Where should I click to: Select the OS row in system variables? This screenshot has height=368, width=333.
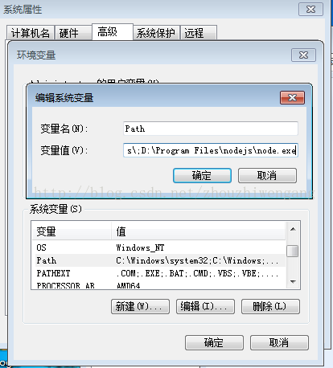pyautogui.click(x=160, y=247)
